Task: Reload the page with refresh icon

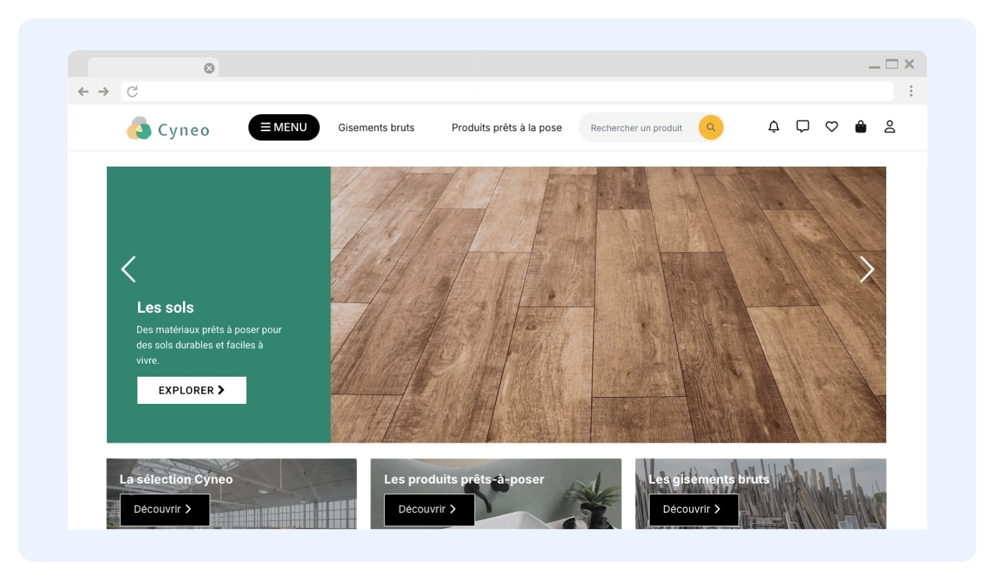Action: [x=133, y=91]
